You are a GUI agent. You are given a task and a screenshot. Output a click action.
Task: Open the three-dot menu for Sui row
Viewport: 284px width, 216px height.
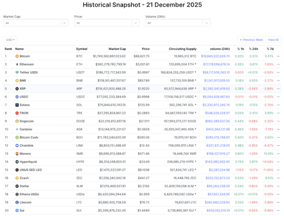[278, 210]
